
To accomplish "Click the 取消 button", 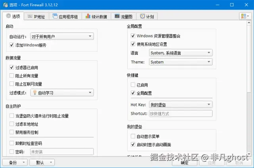I will (239, 162).
